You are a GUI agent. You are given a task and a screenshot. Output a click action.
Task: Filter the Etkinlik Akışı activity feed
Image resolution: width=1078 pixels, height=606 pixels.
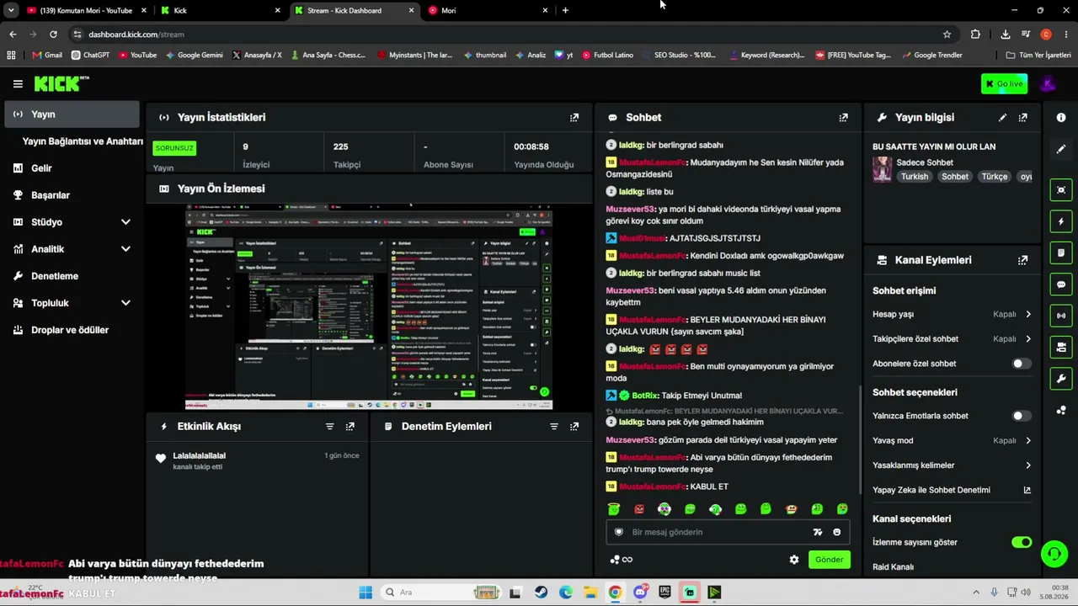point(330,427)
